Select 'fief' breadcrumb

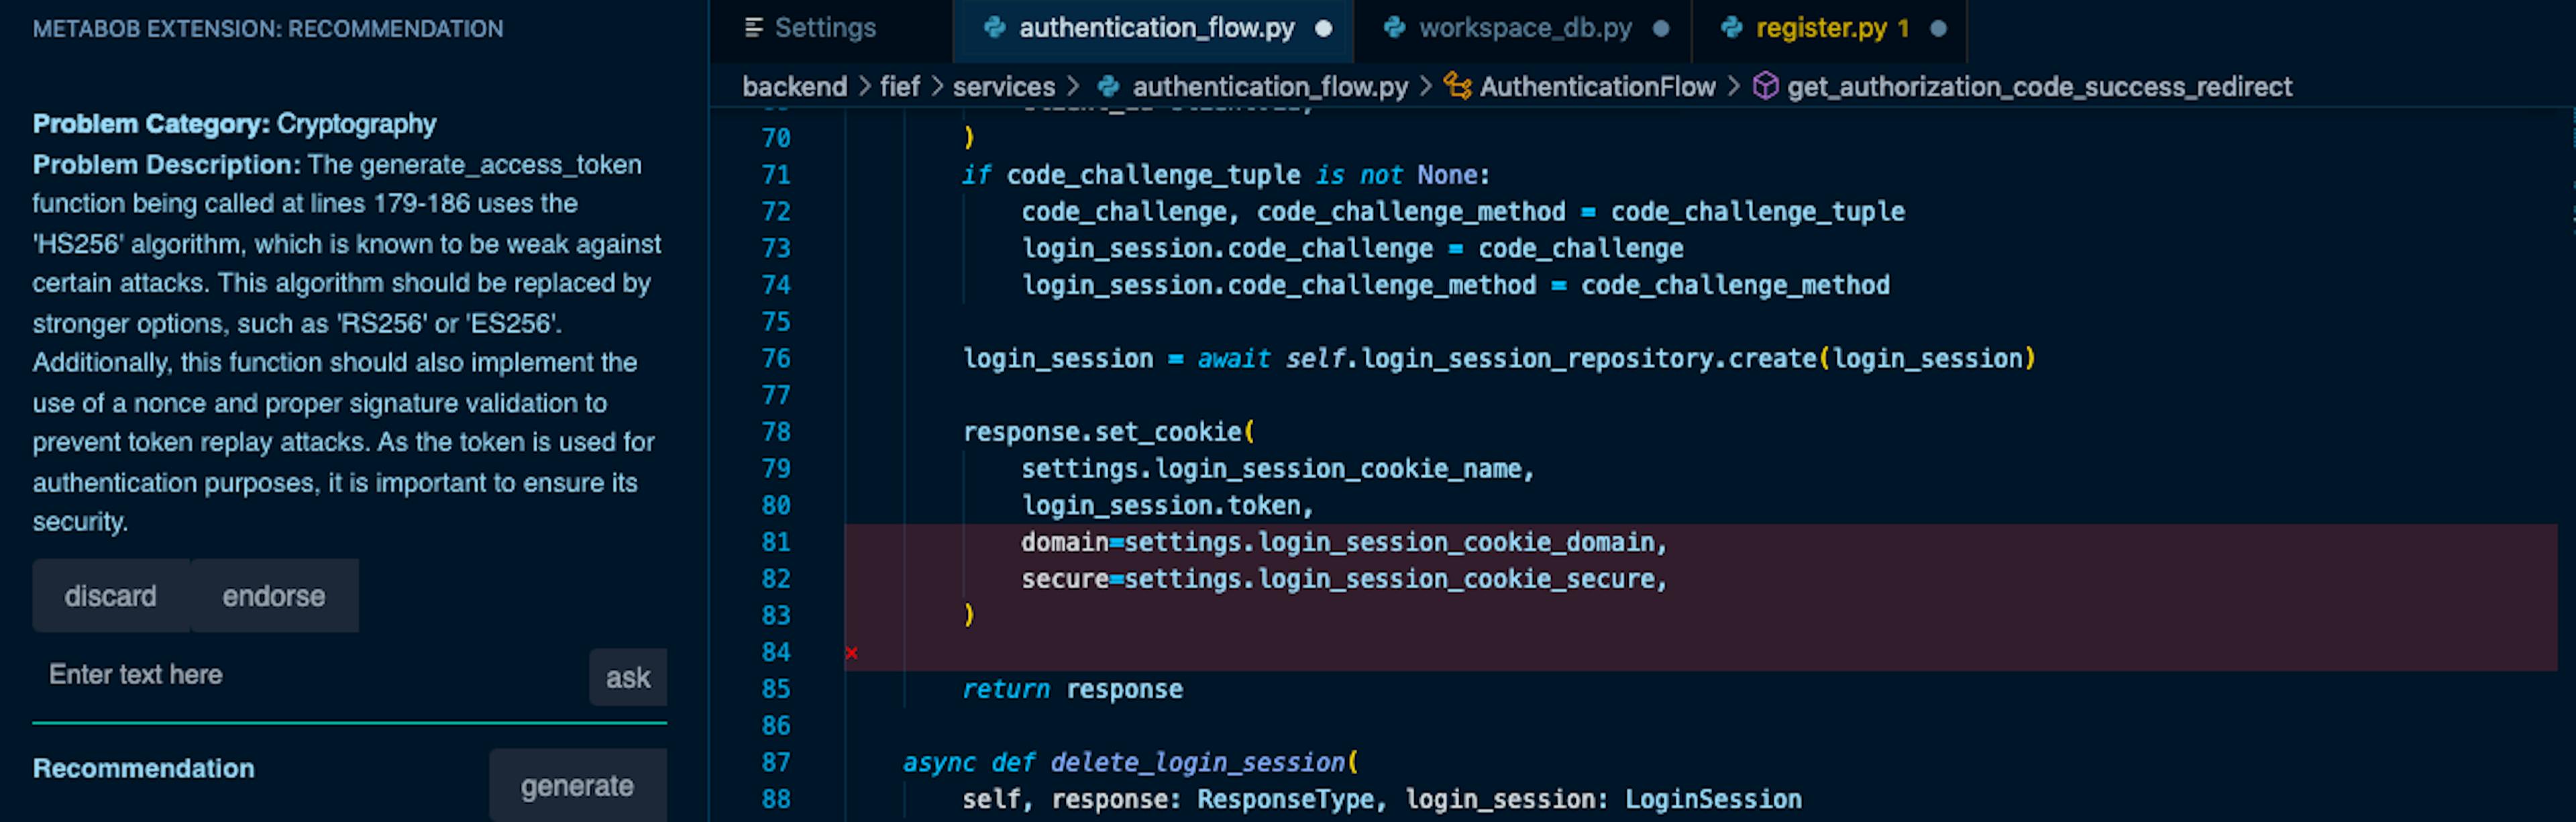[x=900, y=87]
